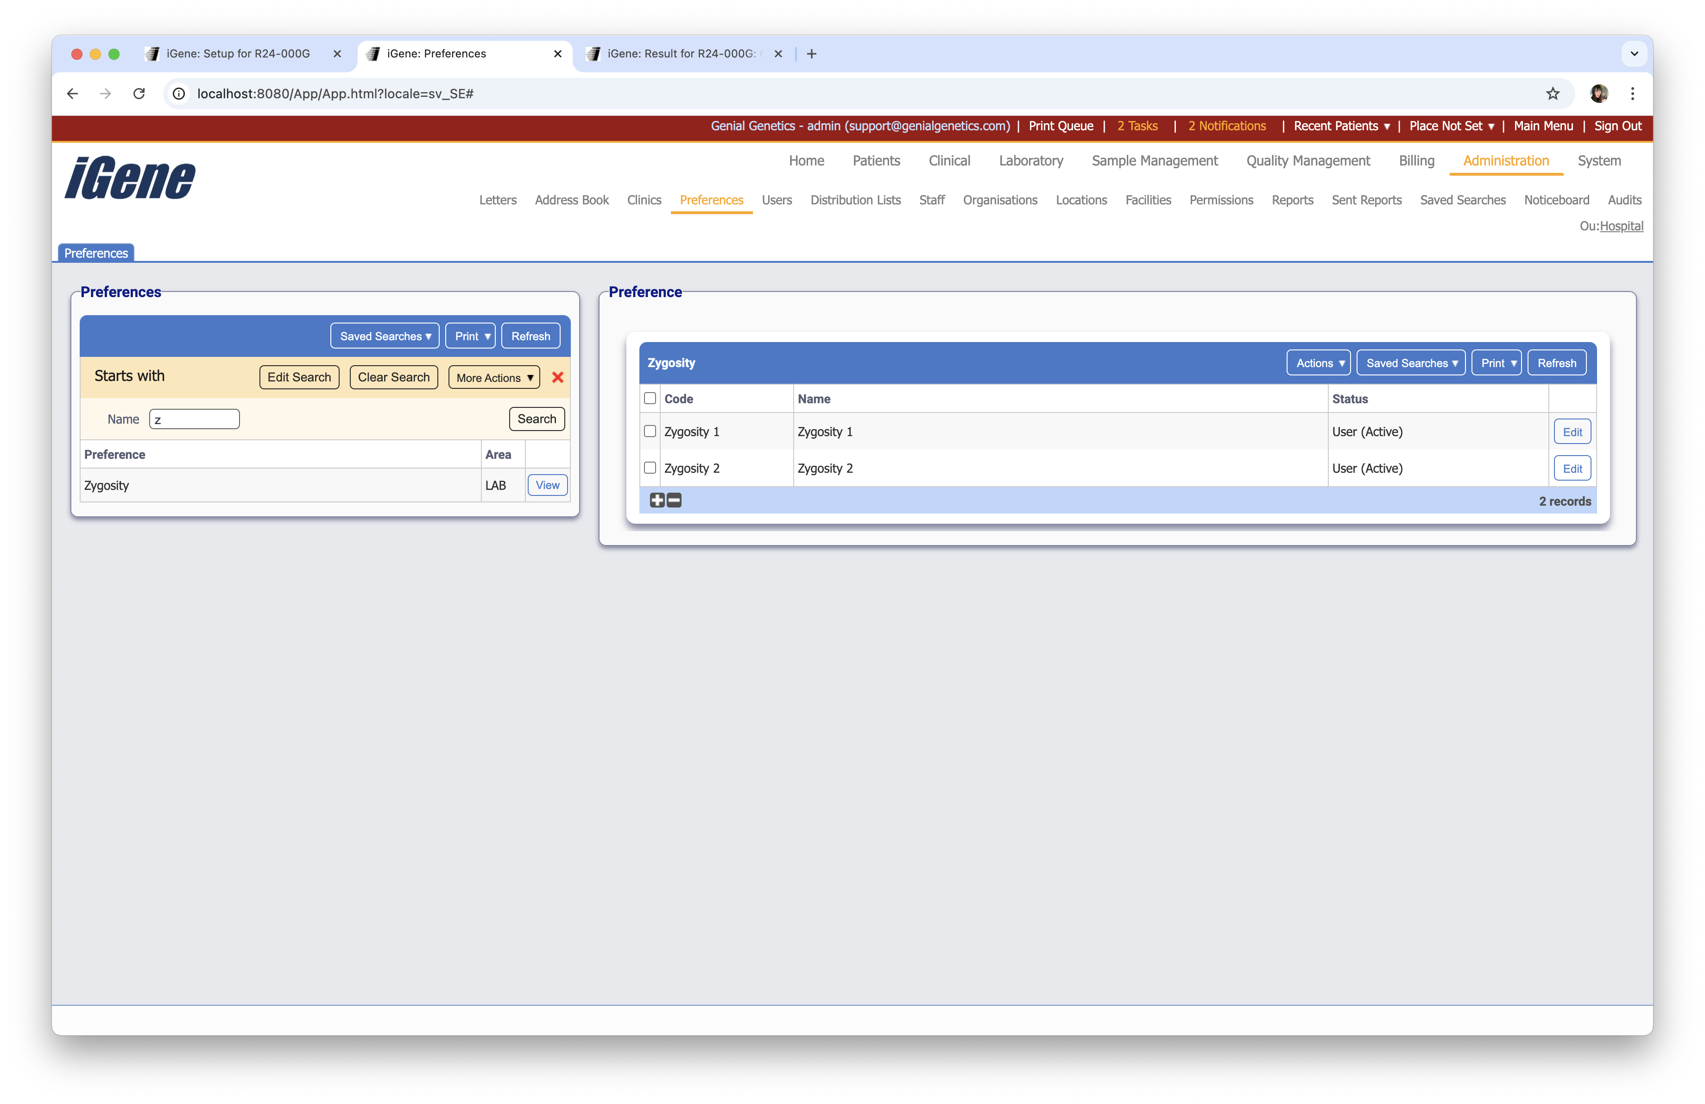Open the Laboratory main menu
This screenshot has width=1705, height=1104.
(1031, 161)
